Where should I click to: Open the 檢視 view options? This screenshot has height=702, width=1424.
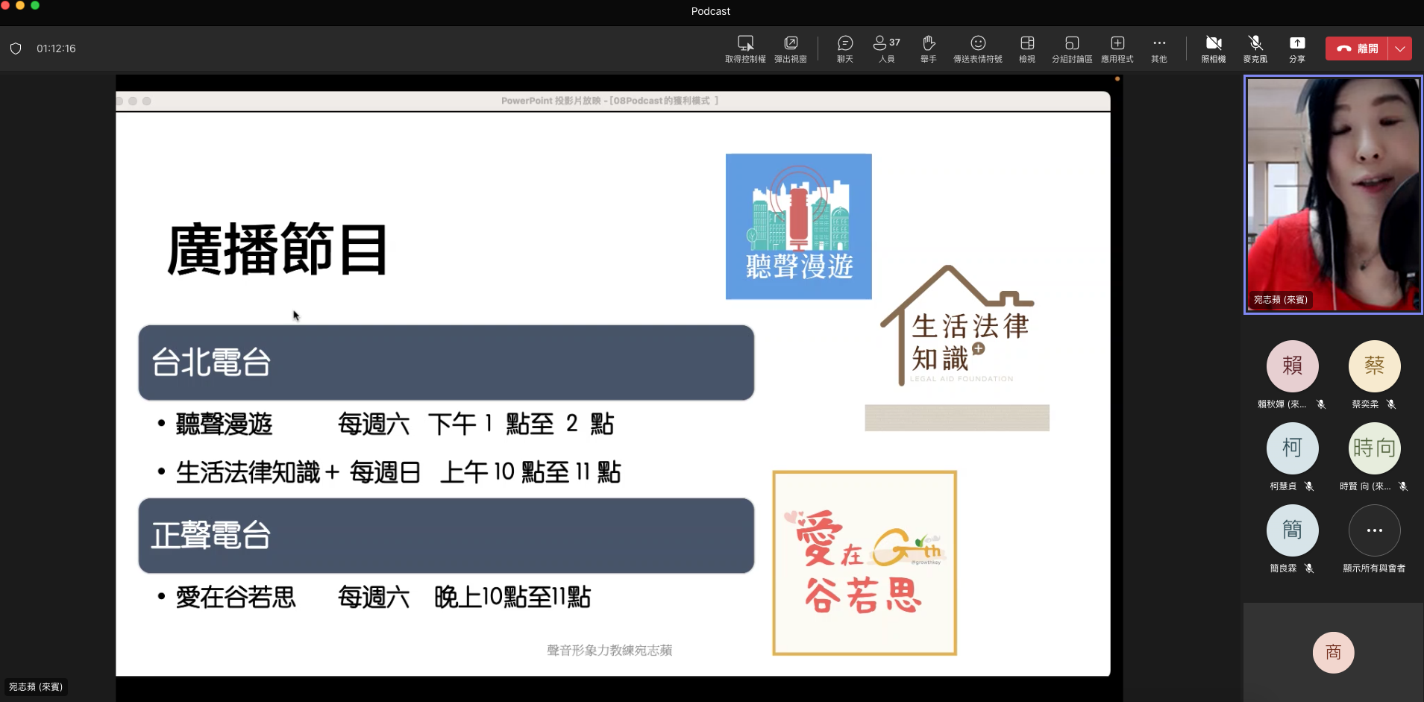pos(1027,48)
